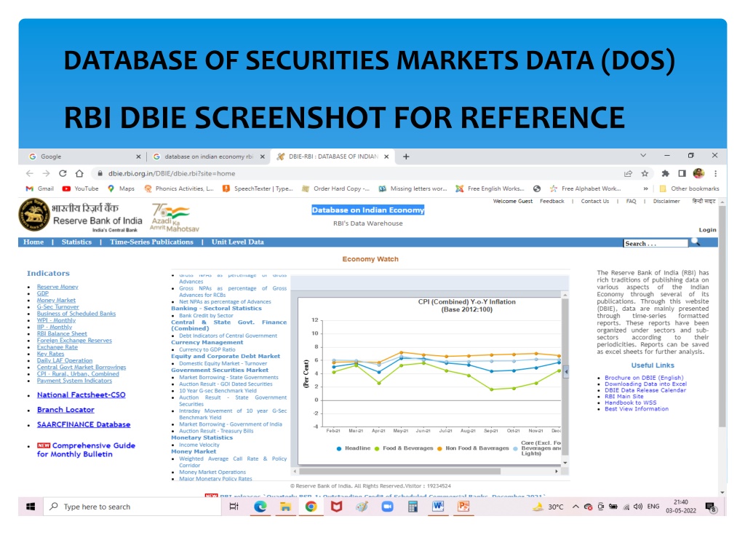Switch to the Google tab

click(84, 156)
